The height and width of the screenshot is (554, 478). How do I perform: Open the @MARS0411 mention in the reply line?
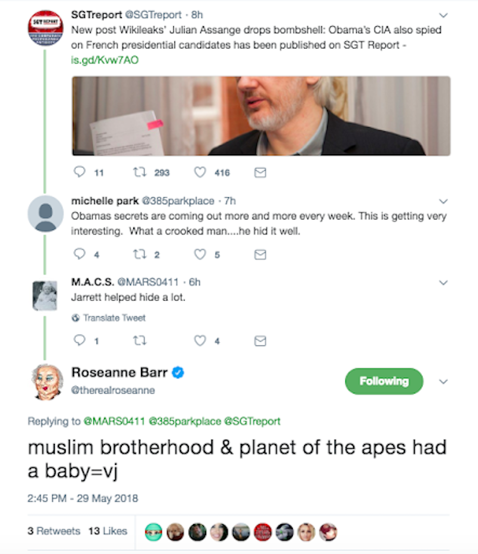(x=114, y=421)
